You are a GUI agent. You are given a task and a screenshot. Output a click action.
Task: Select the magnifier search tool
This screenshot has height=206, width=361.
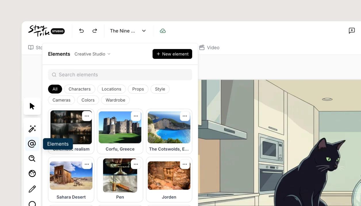(x=32, y=158)
